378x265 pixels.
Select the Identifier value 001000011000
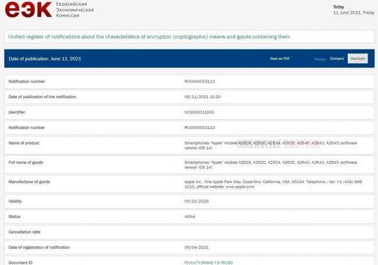[199, 112]
